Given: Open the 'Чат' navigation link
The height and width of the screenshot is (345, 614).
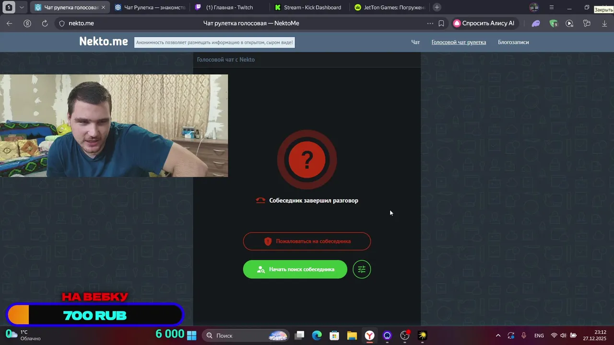Looking at the screenshot, I should pyautogui.click(x=415, y=42).
